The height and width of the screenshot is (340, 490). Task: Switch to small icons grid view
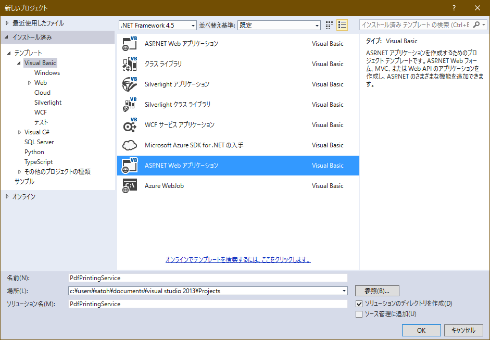[329, 25]
